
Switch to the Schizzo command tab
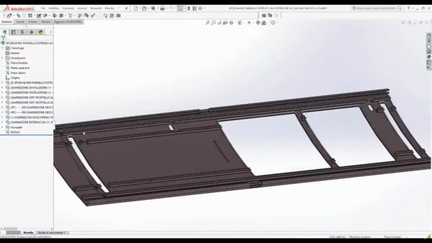pyautogui.click(x=32, y=22)
